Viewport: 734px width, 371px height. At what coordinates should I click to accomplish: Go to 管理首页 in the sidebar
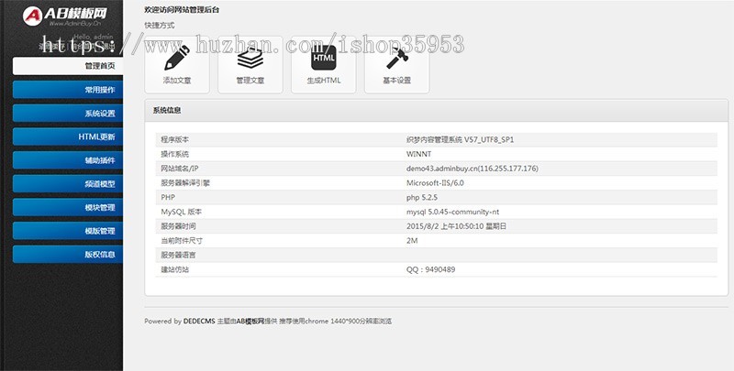(68, 66)
